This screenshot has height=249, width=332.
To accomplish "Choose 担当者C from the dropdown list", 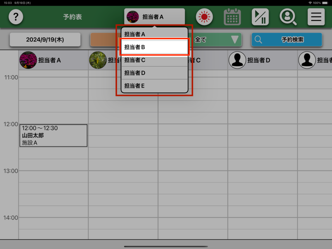I will pyautogui.click(x=154, y=60).
